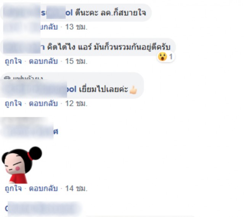Image resolution: width=244 pixels, height=217 pixels.
Task: Open the profile name ending in ศ above the sticker
Action: click(30, 132)
